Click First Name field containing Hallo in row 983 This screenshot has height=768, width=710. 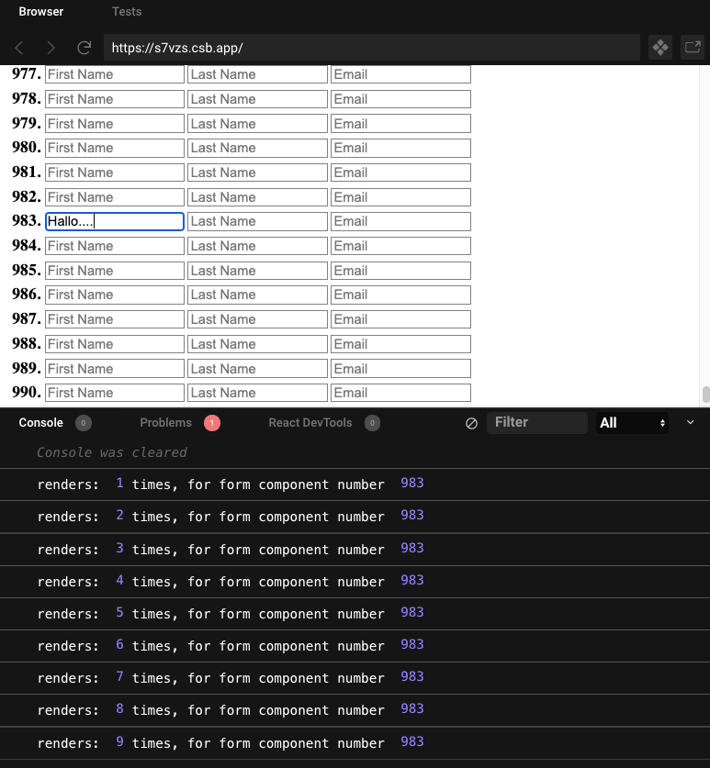coord(115,221)
